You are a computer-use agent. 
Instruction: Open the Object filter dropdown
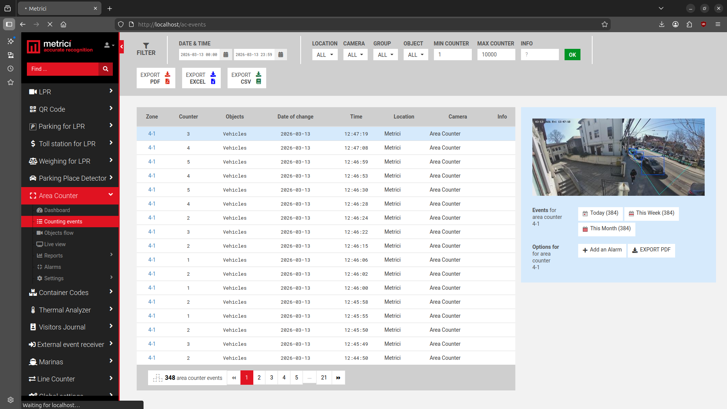click(416, 55)
